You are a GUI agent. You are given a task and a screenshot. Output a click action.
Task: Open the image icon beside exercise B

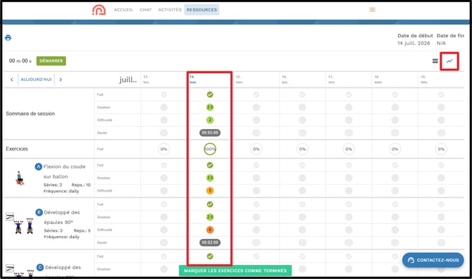10,216
